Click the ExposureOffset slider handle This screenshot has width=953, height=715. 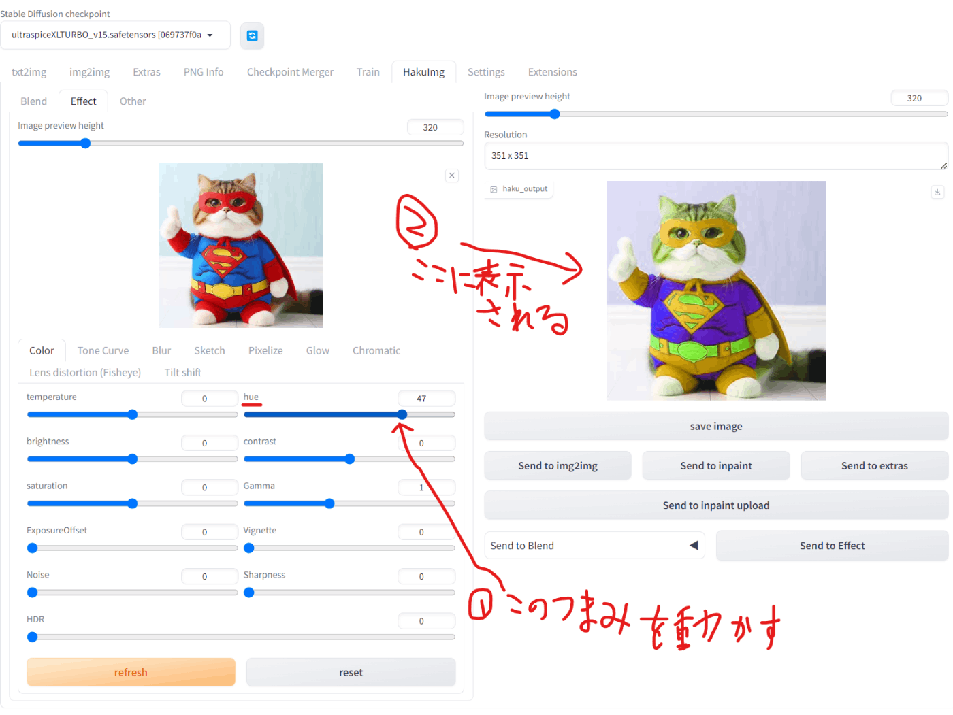point(32,548)
